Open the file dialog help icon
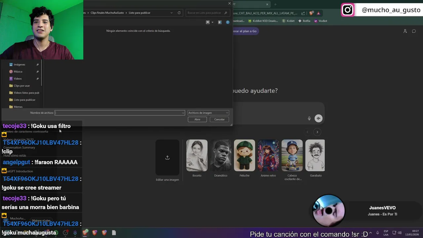 228,22
